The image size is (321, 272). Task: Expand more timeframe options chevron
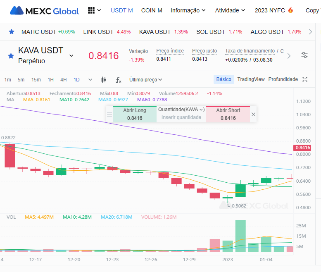90,80
